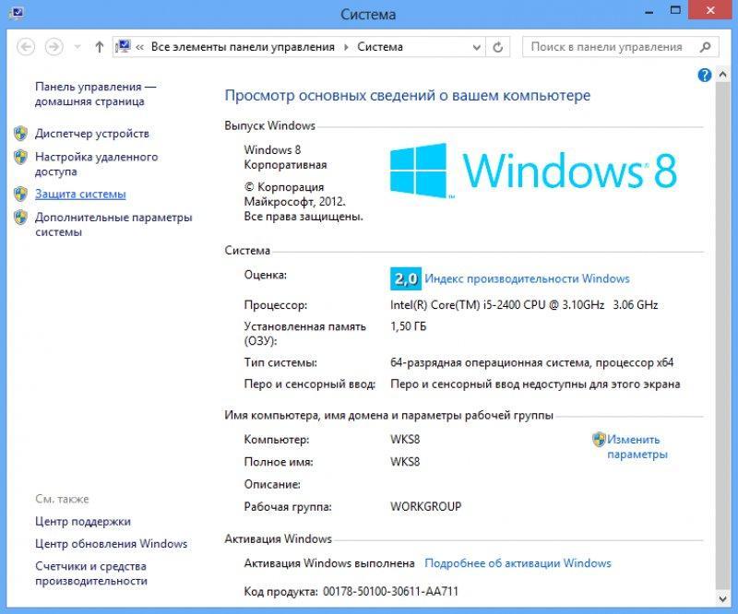Click the vertical scrollbar thumb
The height and width of the screenshot is (614, 738).
click(x=723, y=335)
